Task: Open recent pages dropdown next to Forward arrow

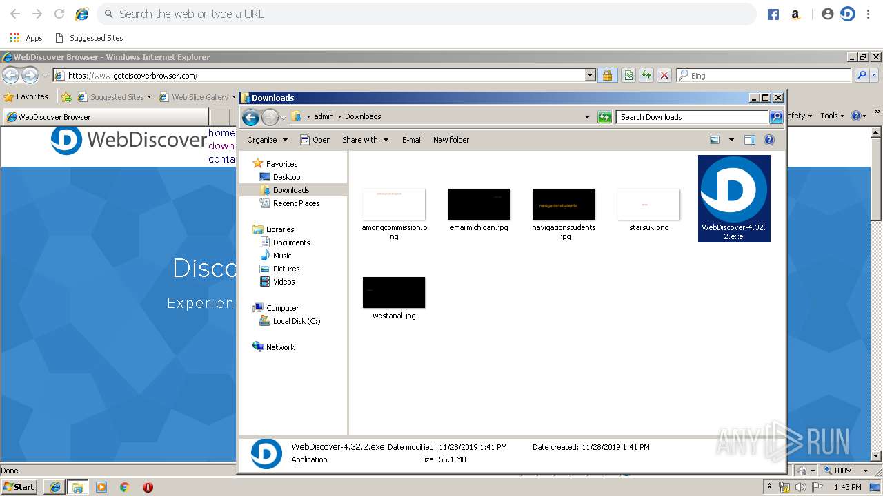Action: 283,117
